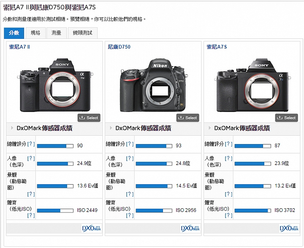The width and height of the screenshot is (304, 248).
Task: Open 總體評分 help [?] for Nikon D750
Action: tap(130, 144)
